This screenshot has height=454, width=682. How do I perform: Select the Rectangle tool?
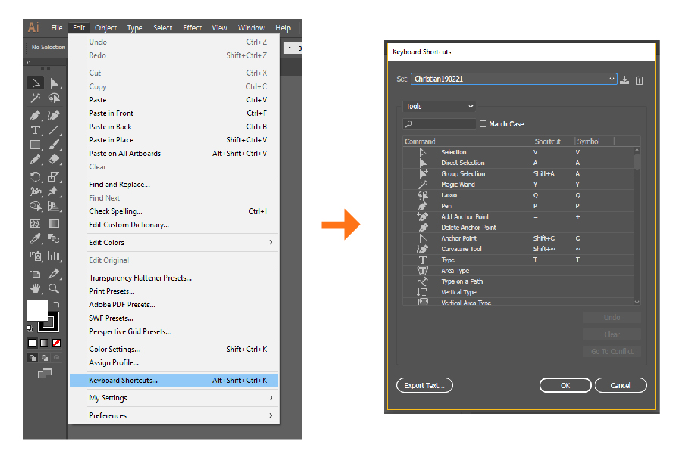pyautogui.click(x=35, y=145)
